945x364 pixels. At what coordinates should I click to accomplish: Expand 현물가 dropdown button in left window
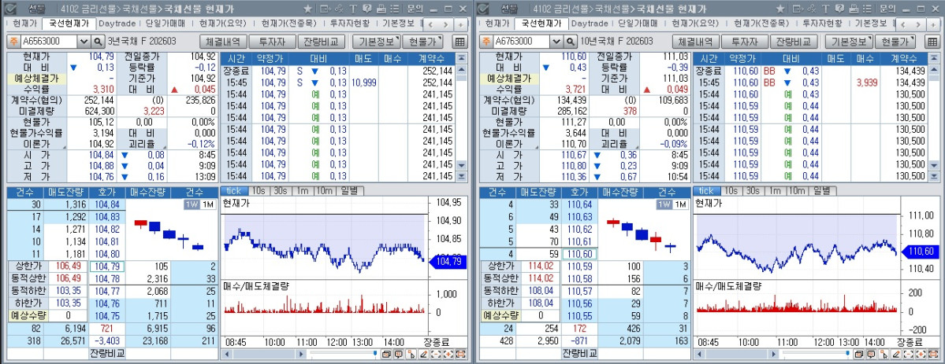(x=422, y=42)
